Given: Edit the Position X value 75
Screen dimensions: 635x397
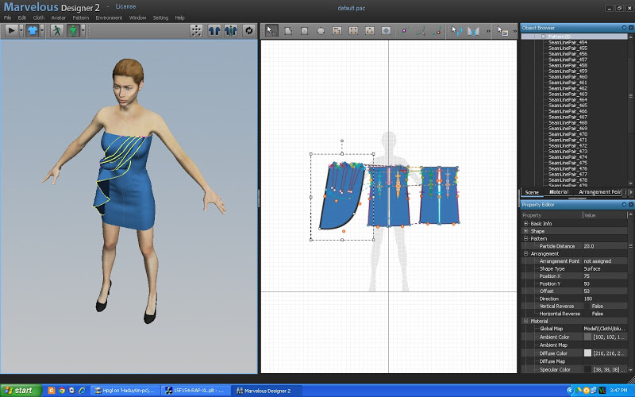Looking at the screenshot, I should click(605, 276).
